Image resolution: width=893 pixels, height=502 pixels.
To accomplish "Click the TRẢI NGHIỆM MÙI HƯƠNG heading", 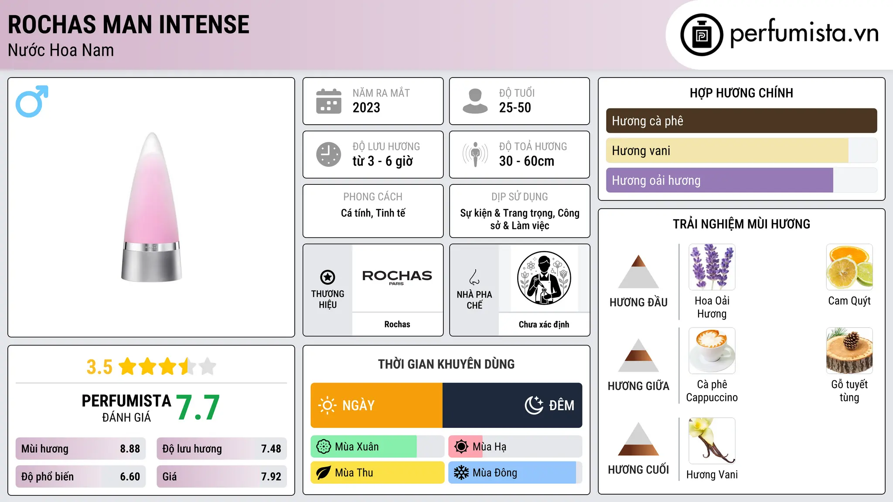I will pyautogui.click(x=742, y=224).
